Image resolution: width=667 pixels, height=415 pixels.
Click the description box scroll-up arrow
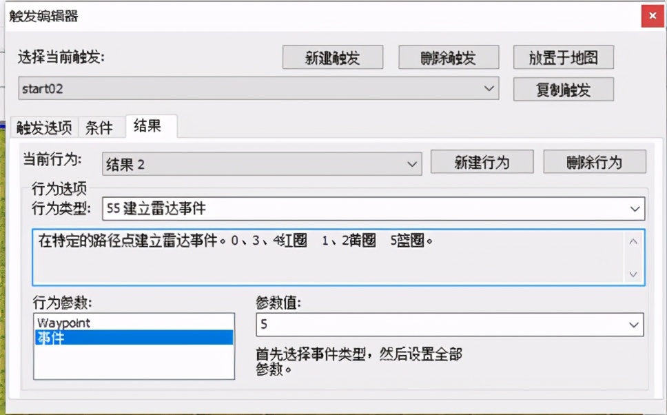(x=633, y=241)
